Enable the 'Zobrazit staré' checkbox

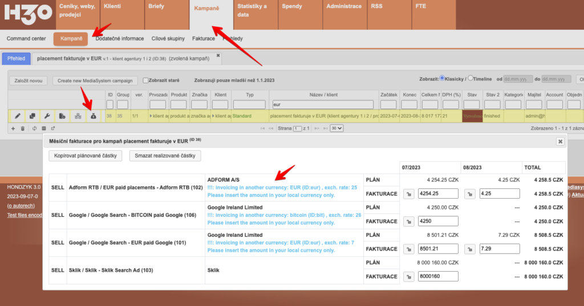click(x=146, y=80)
